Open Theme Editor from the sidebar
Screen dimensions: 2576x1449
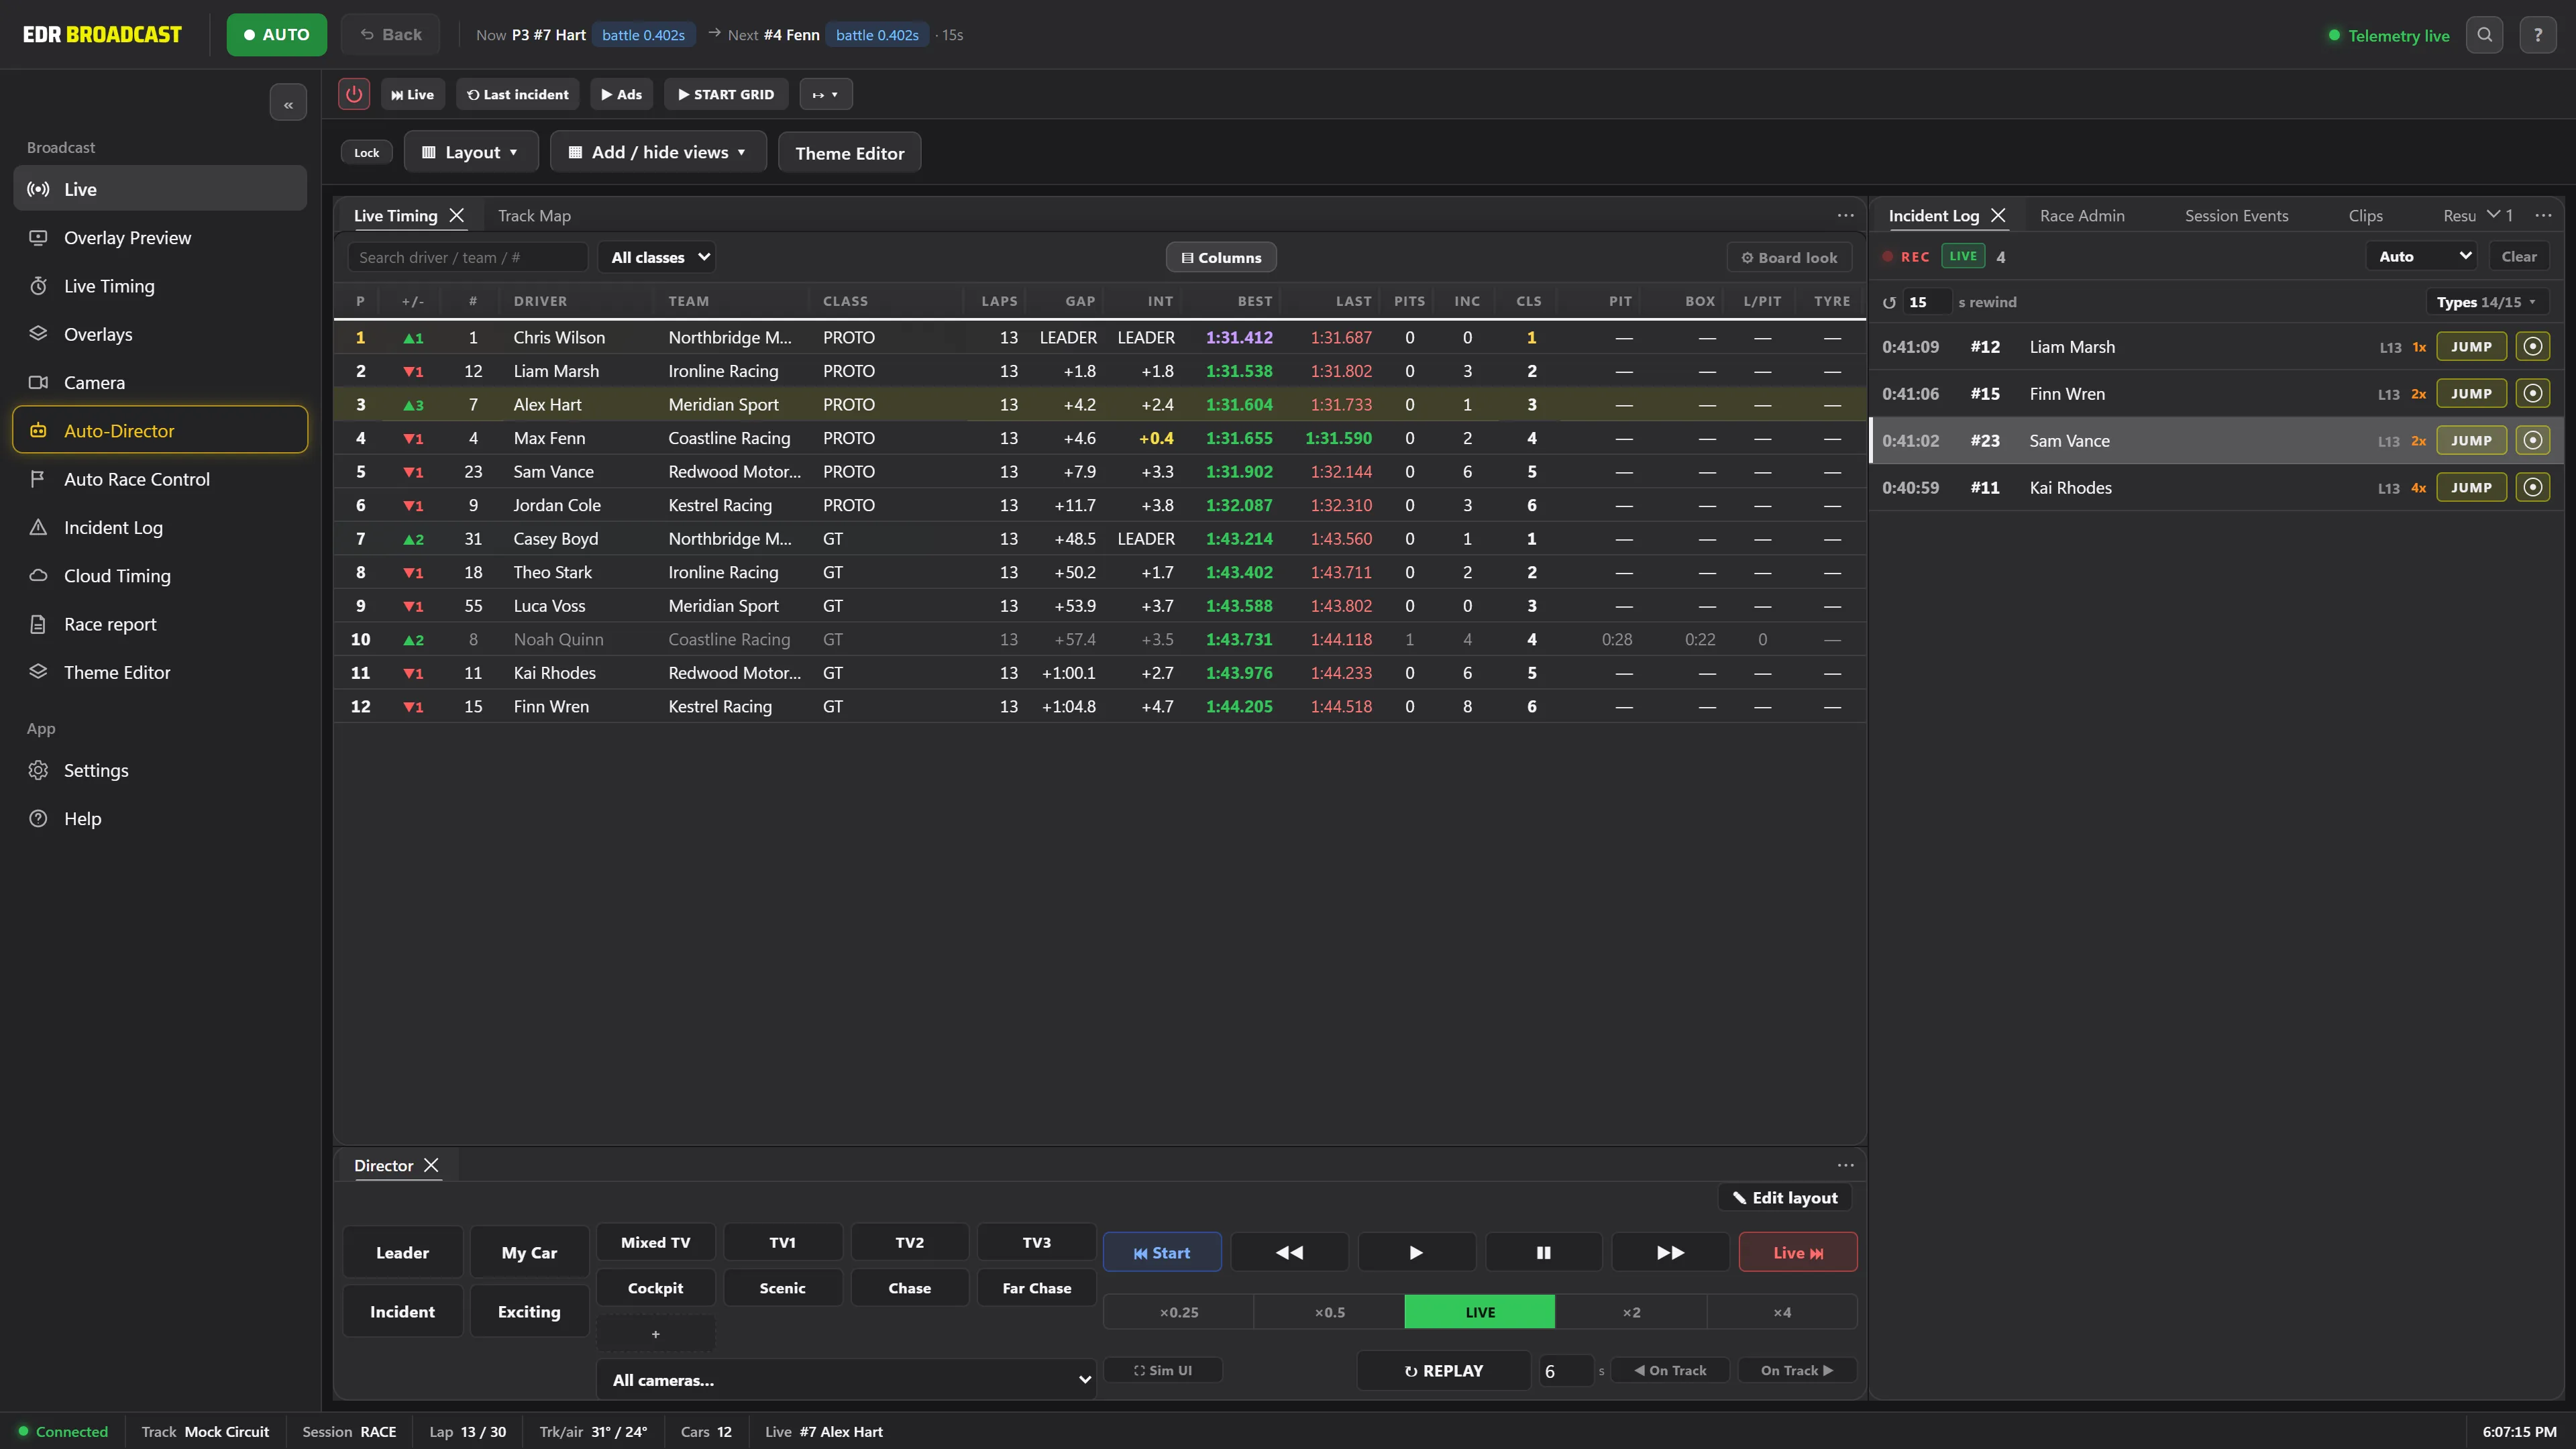click(160, 673)
